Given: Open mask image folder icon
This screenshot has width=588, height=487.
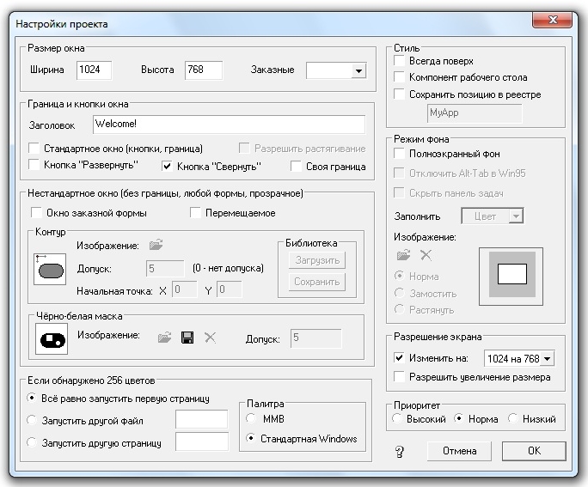Looking at the screenshot, I should [164, 338].
